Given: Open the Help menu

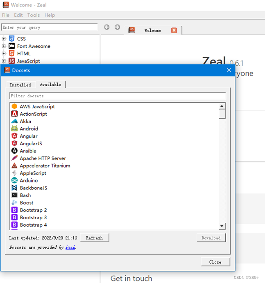Looking at the screenshot, I should click(x=50, y=15).
